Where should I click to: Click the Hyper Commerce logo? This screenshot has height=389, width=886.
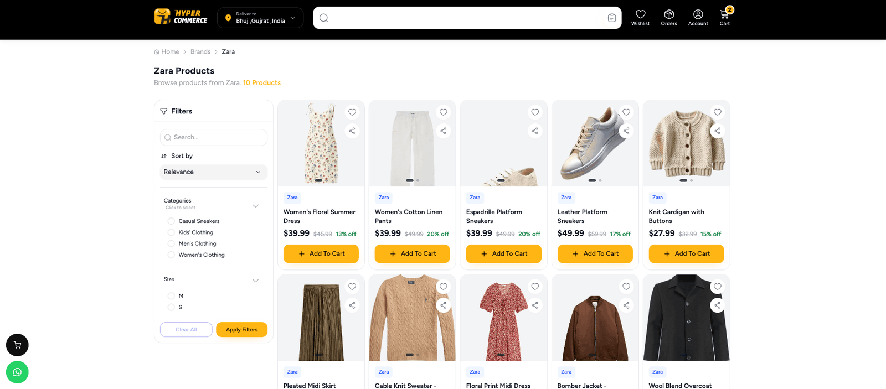(x=181, y=17)
